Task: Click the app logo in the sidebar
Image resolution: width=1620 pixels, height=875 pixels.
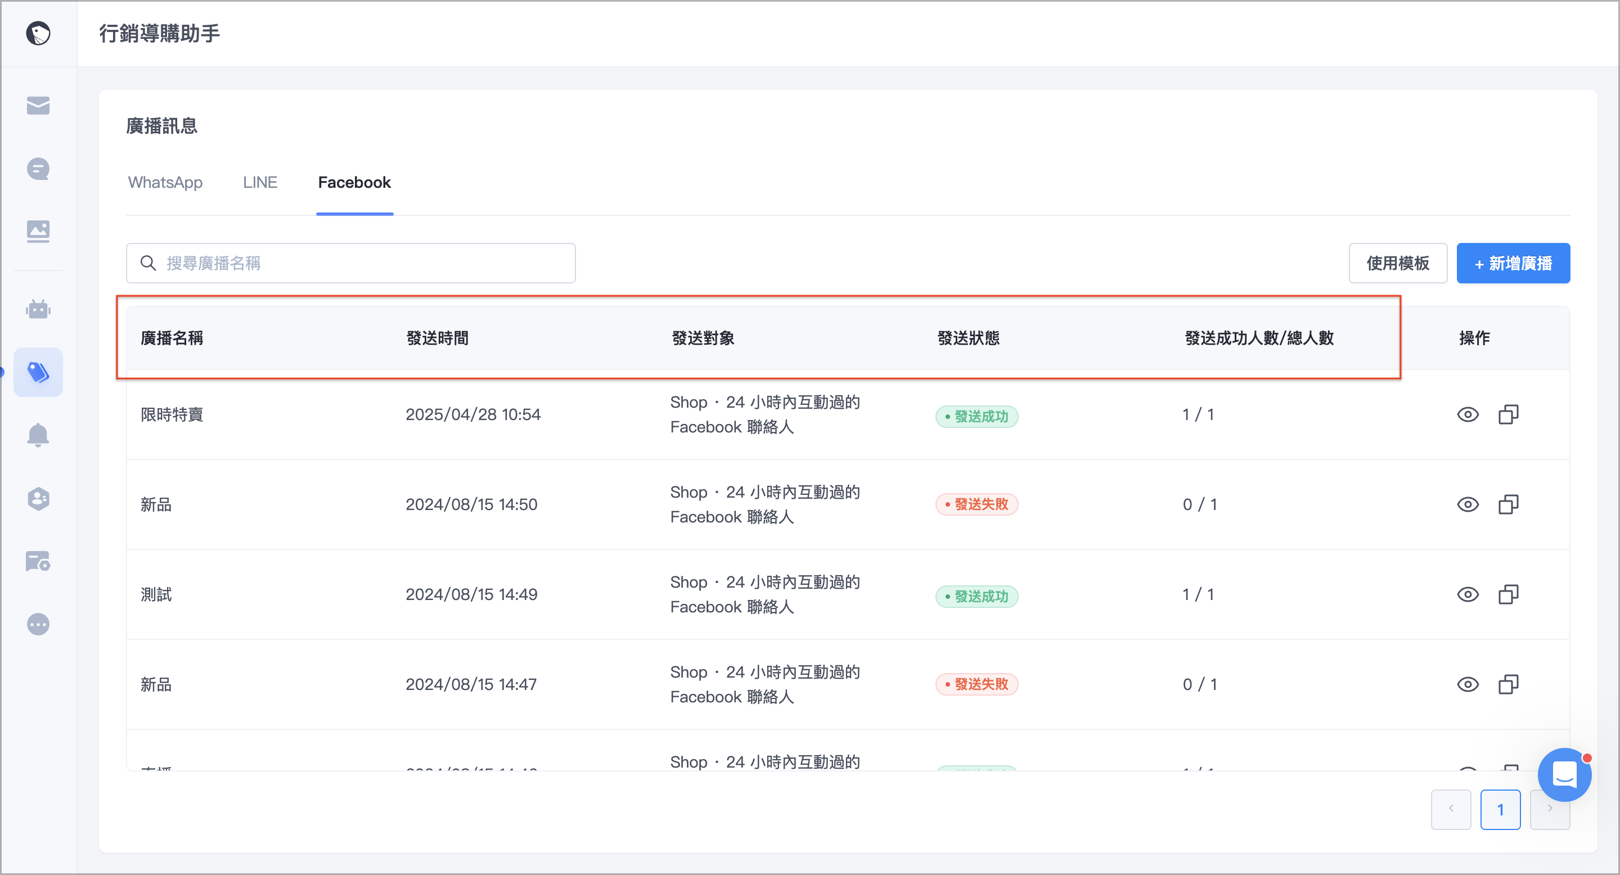Action: [38, 33]
